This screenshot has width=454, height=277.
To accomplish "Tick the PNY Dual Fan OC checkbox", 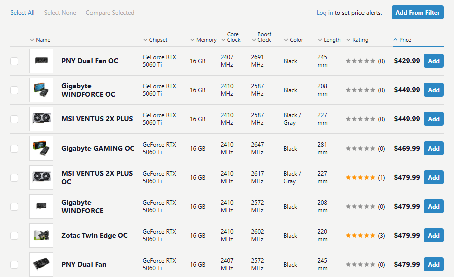I will [14, 61].
